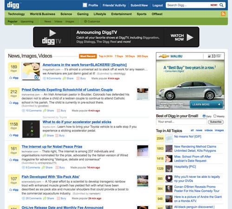Click Learn More on Malibu ad
The image size is (232, 209).
pyautogui.click(x=206, y=104)
